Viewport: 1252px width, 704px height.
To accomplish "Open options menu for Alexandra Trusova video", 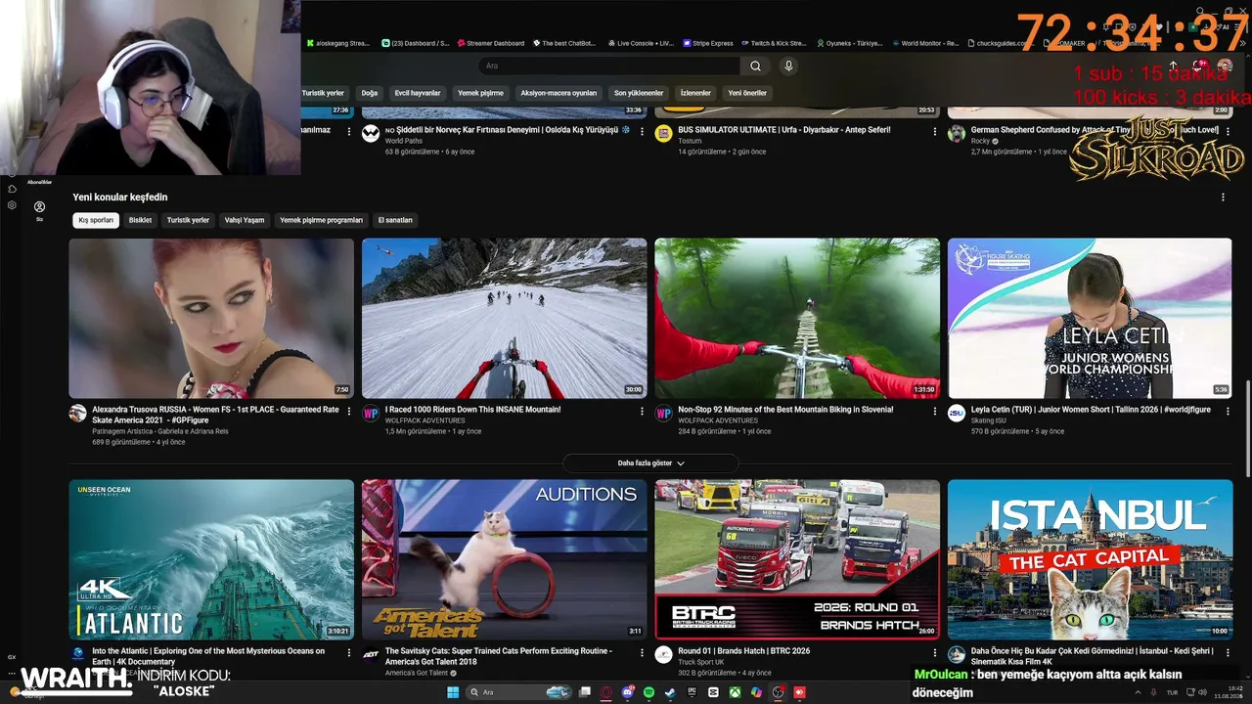I will click(x=349, y=411).
